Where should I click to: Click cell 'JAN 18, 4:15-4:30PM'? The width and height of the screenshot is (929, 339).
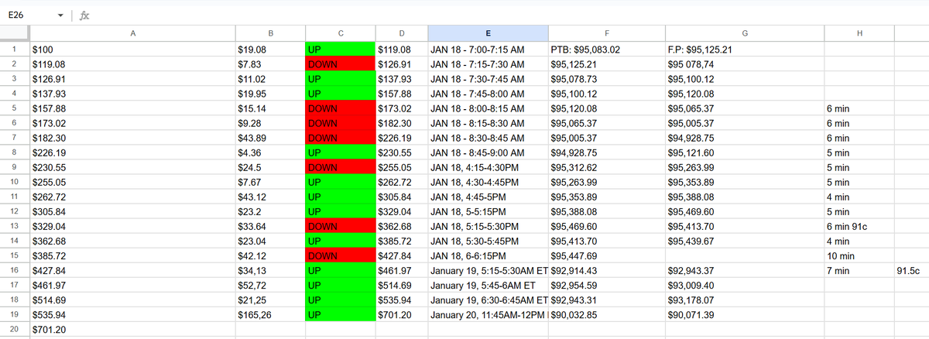click(488, 167)
